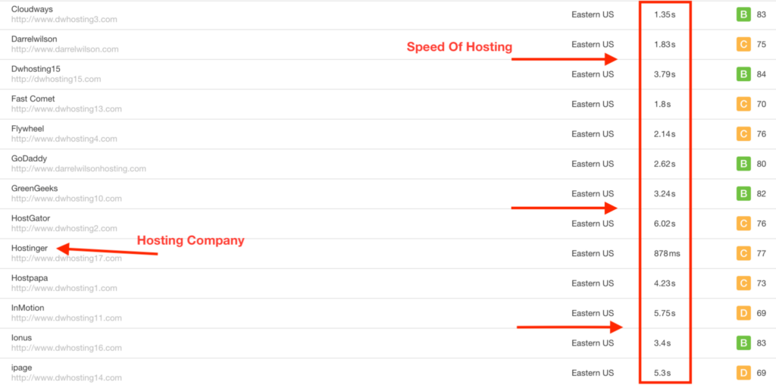Open the http://www.dwhosting1.com URL for Hostpapa
Image resolution: width=776 pixels, height=385 pixels.
click(64, 288)
